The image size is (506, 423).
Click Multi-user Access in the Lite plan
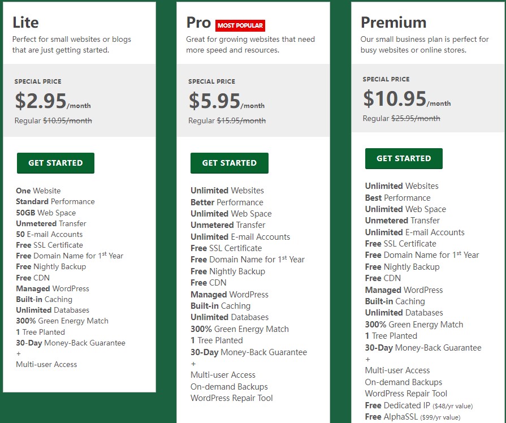pos(46,364)
